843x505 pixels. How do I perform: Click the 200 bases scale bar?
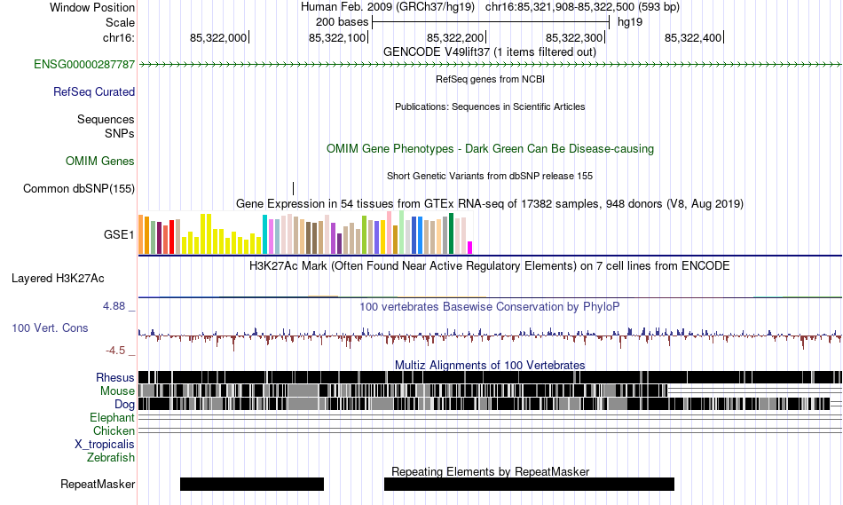pos(491,22)
